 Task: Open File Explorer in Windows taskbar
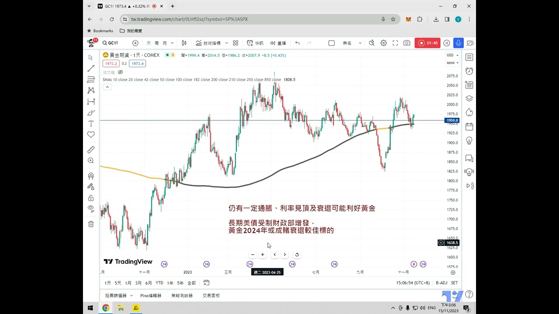(121, 308)
